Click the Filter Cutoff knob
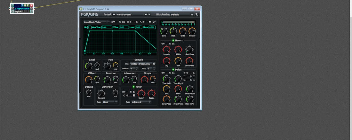The height and width of the screenshot is (140, 352). [141, 93]
